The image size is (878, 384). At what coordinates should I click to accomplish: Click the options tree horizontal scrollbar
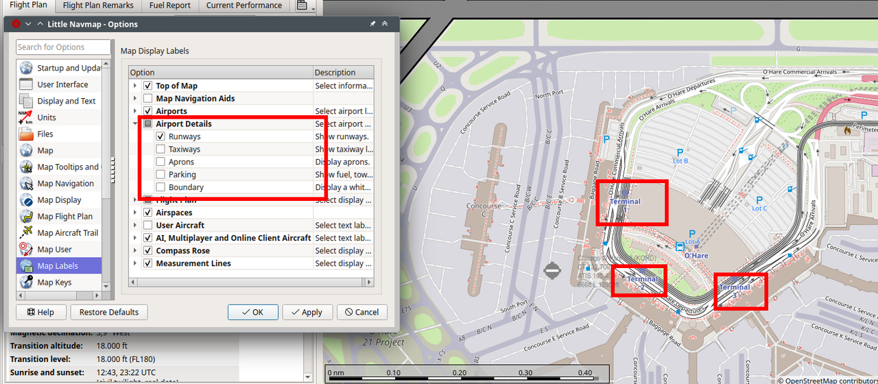[x=251, y=282]
